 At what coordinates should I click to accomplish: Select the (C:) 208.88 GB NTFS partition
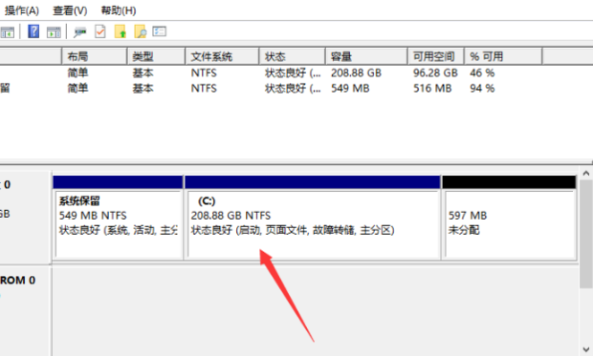(x=313, y=218)
